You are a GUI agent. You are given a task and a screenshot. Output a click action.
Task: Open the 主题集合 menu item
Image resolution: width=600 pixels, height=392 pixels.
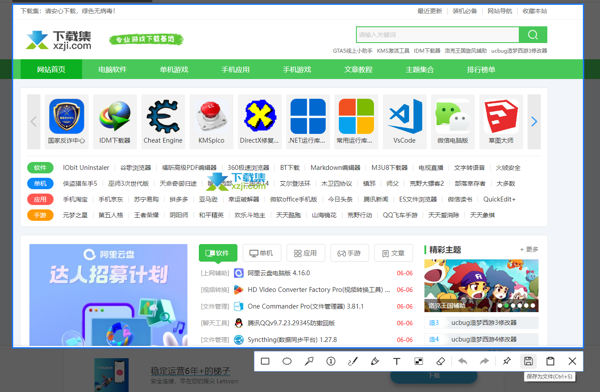(x=420, y=69)
